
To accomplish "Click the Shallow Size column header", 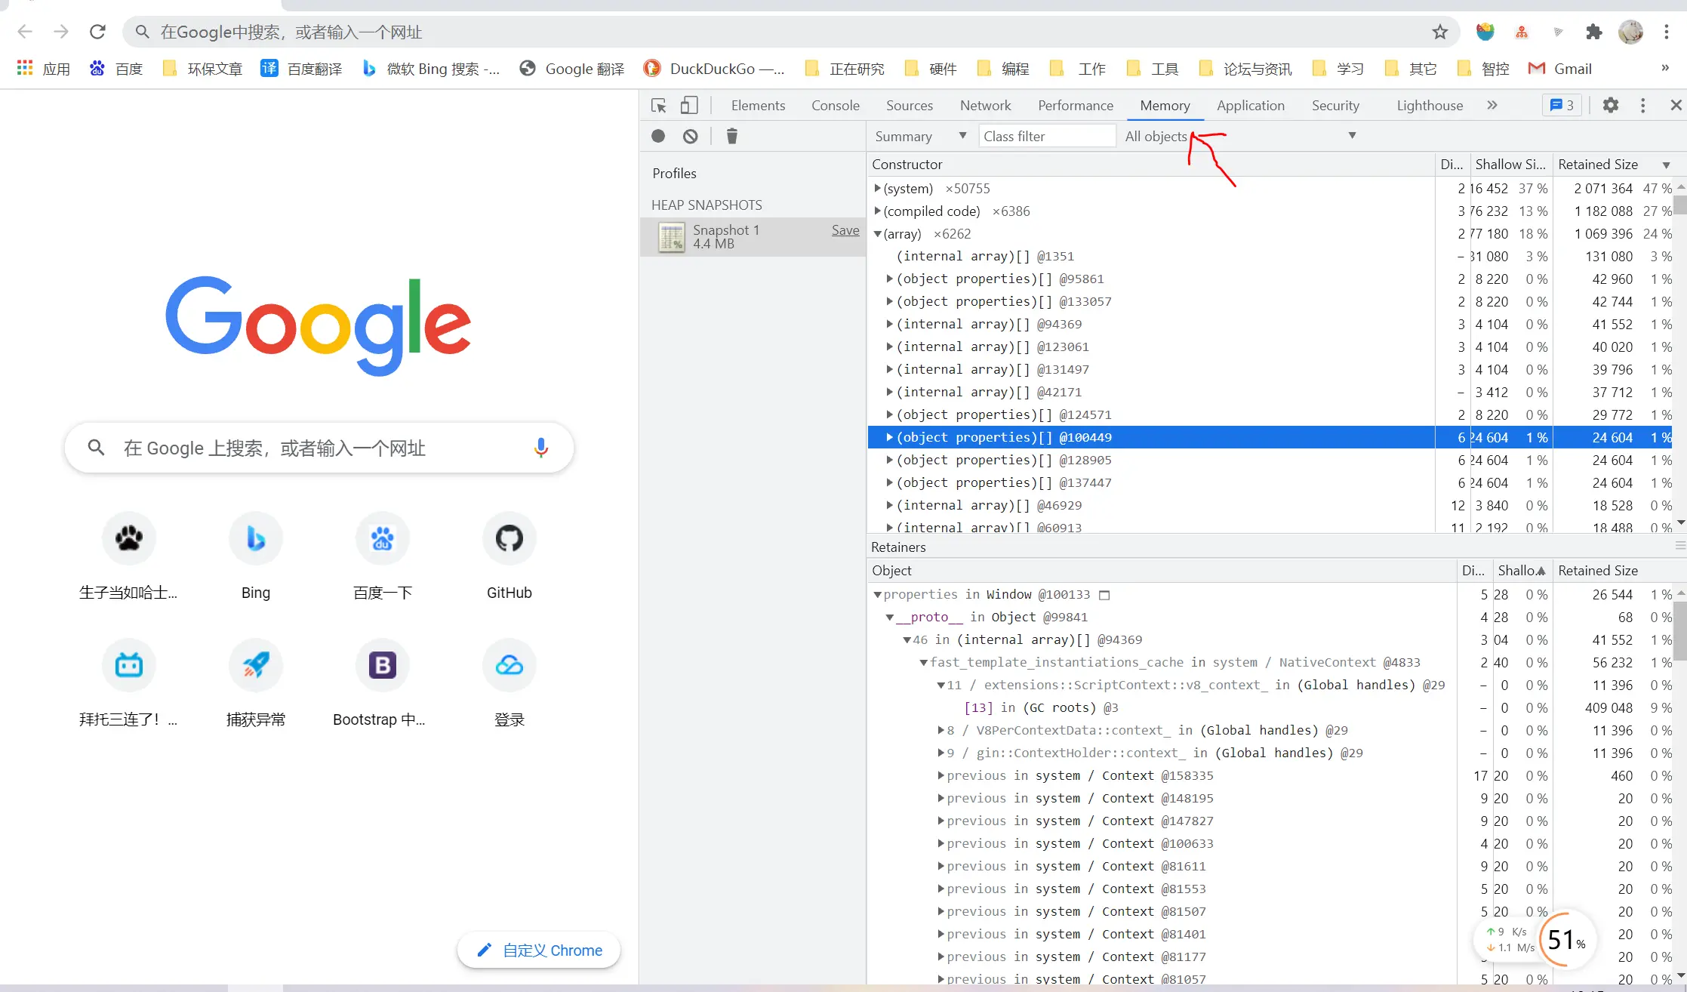I will point(1510,164).
